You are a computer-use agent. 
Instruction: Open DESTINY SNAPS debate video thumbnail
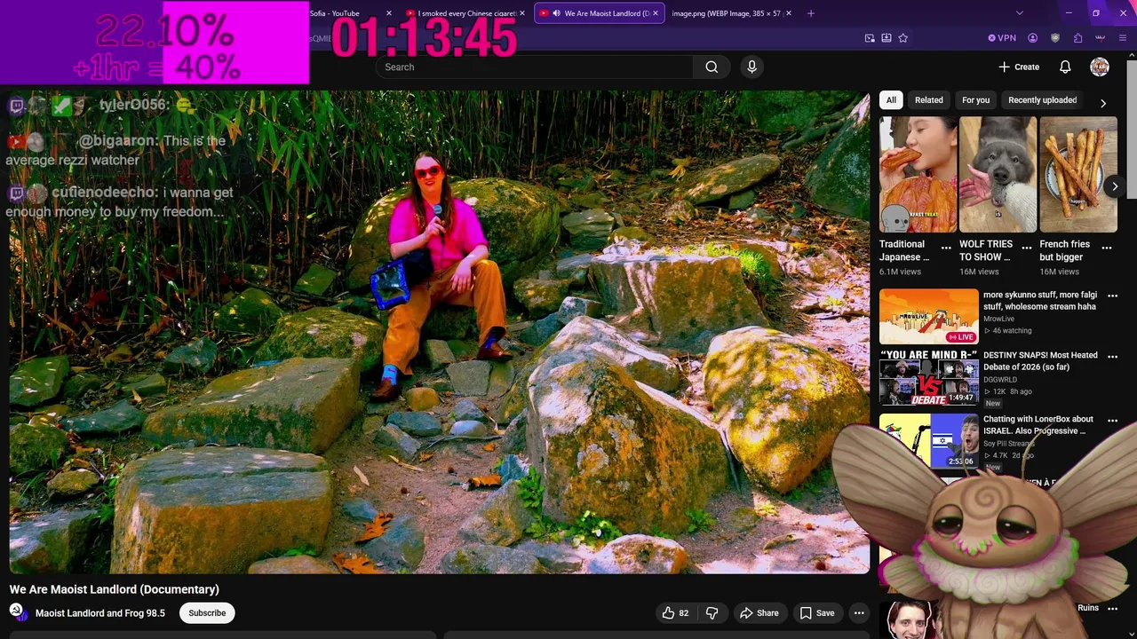click(928, 377)
